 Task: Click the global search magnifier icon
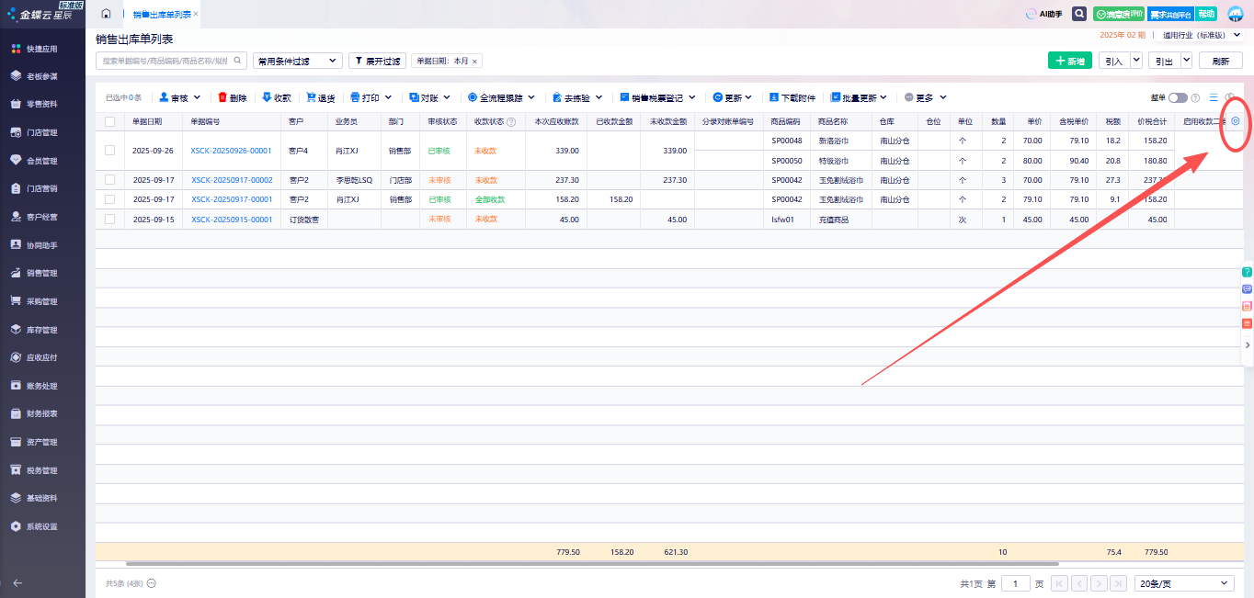coord(1078,14)
